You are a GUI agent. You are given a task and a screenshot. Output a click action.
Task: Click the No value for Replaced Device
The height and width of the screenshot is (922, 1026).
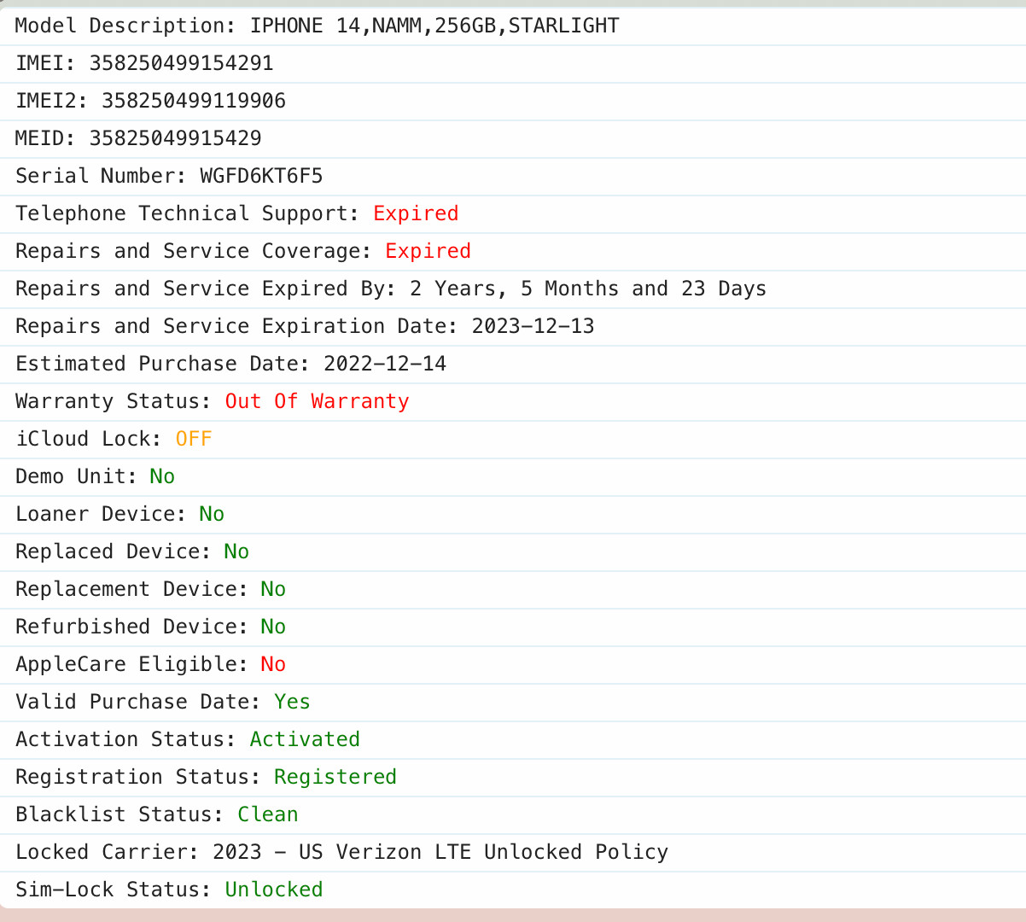click(236, 551)
